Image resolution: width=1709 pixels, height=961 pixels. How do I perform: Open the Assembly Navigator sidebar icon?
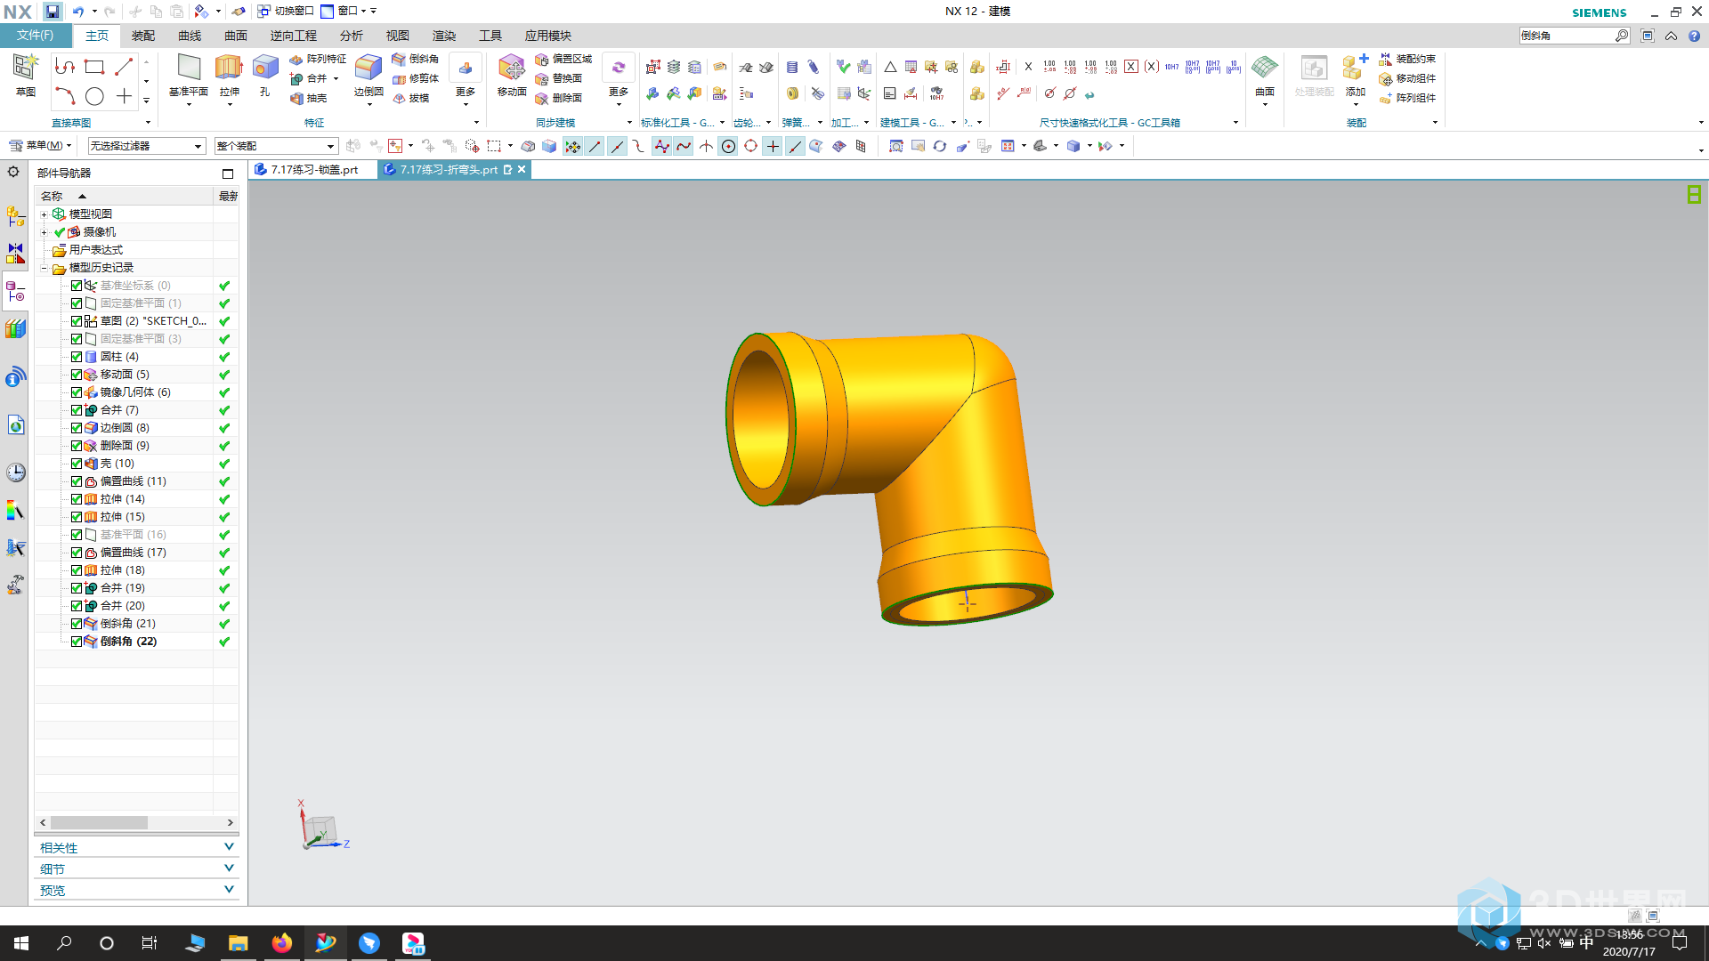click(x=16, y=216)
